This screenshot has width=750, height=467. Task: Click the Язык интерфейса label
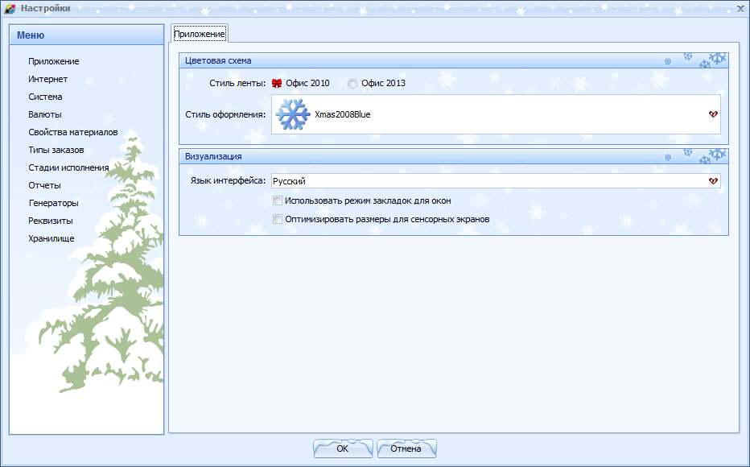[228, 181]
